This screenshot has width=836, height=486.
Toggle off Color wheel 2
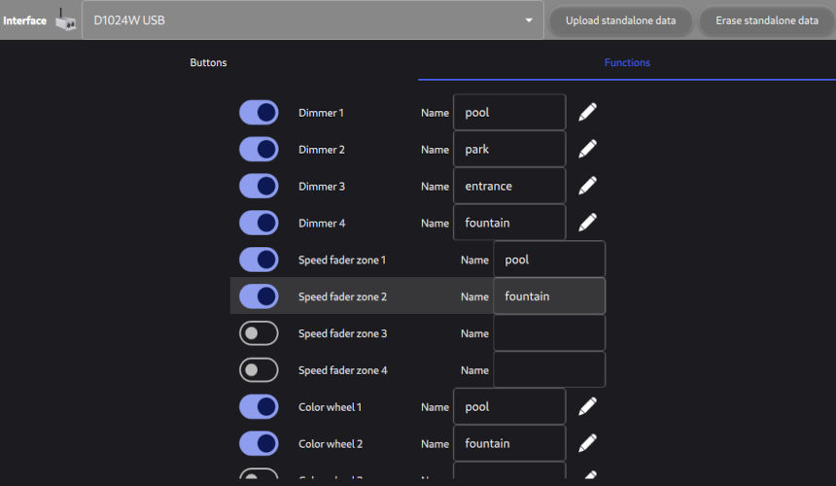[259, 444]
